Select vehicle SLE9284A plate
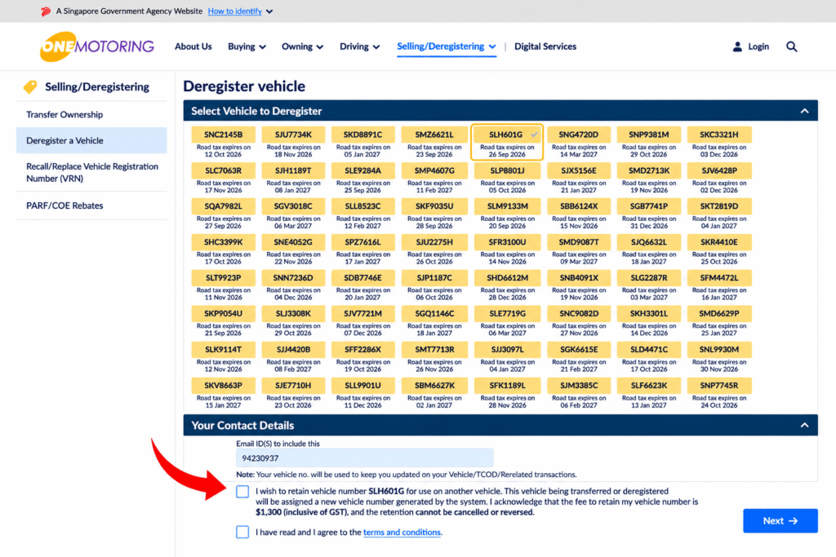 363,170
